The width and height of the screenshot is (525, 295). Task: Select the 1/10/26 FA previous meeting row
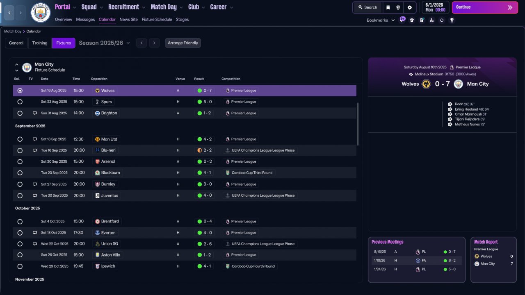(x=417, y=261)
